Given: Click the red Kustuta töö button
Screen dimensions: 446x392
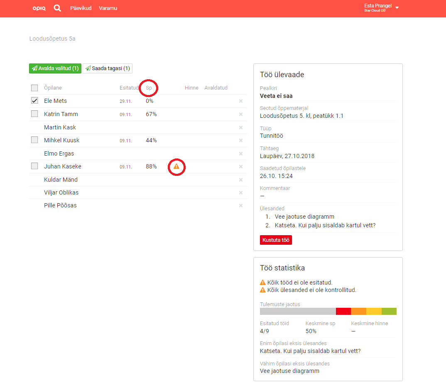Looking at the screenshot, I should point(276,240).
